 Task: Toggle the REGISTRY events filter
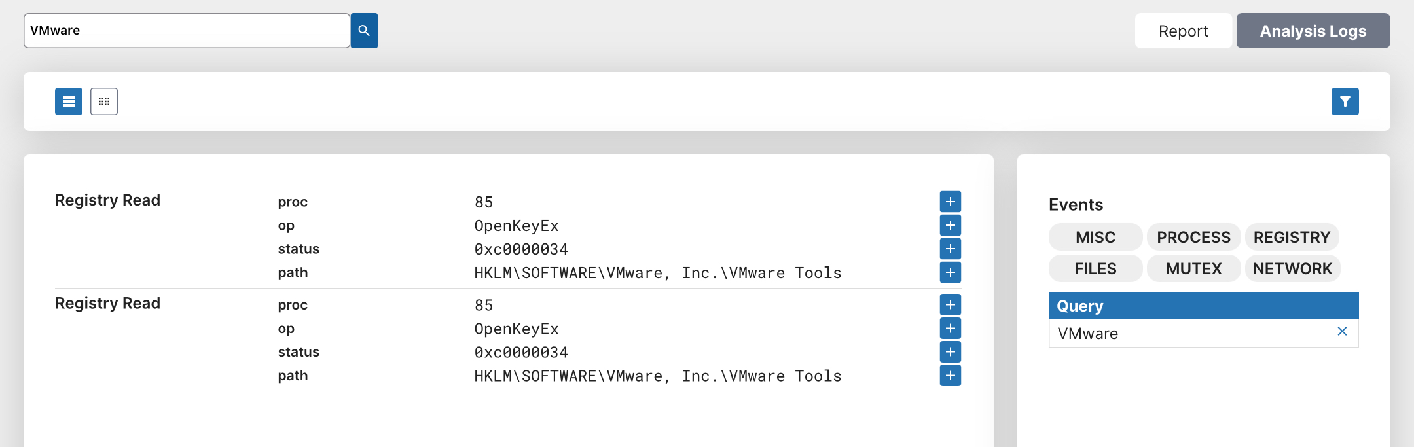1292,237
